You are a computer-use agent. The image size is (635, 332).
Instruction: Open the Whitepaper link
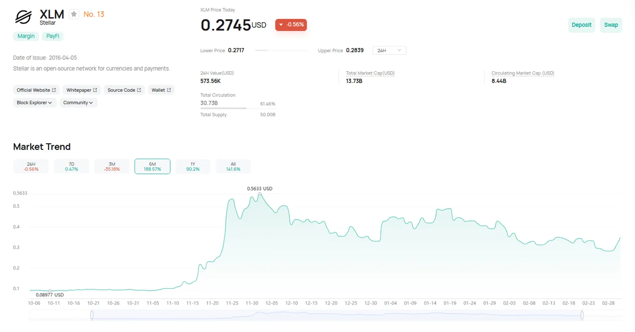[x=82, y=90]
